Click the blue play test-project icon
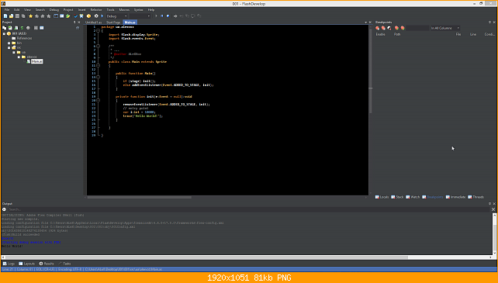This screenshot has height=283, width=498. point(102,16)
